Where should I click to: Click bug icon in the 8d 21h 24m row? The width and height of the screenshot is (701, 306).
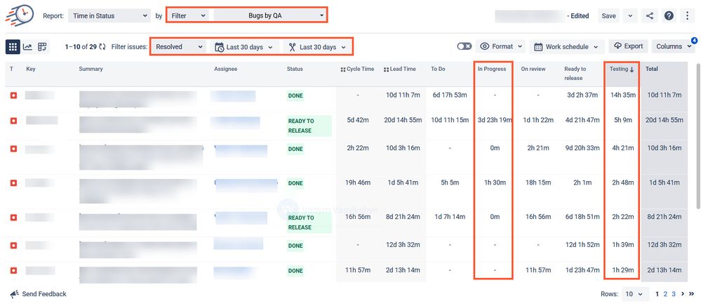pos(13,217)
